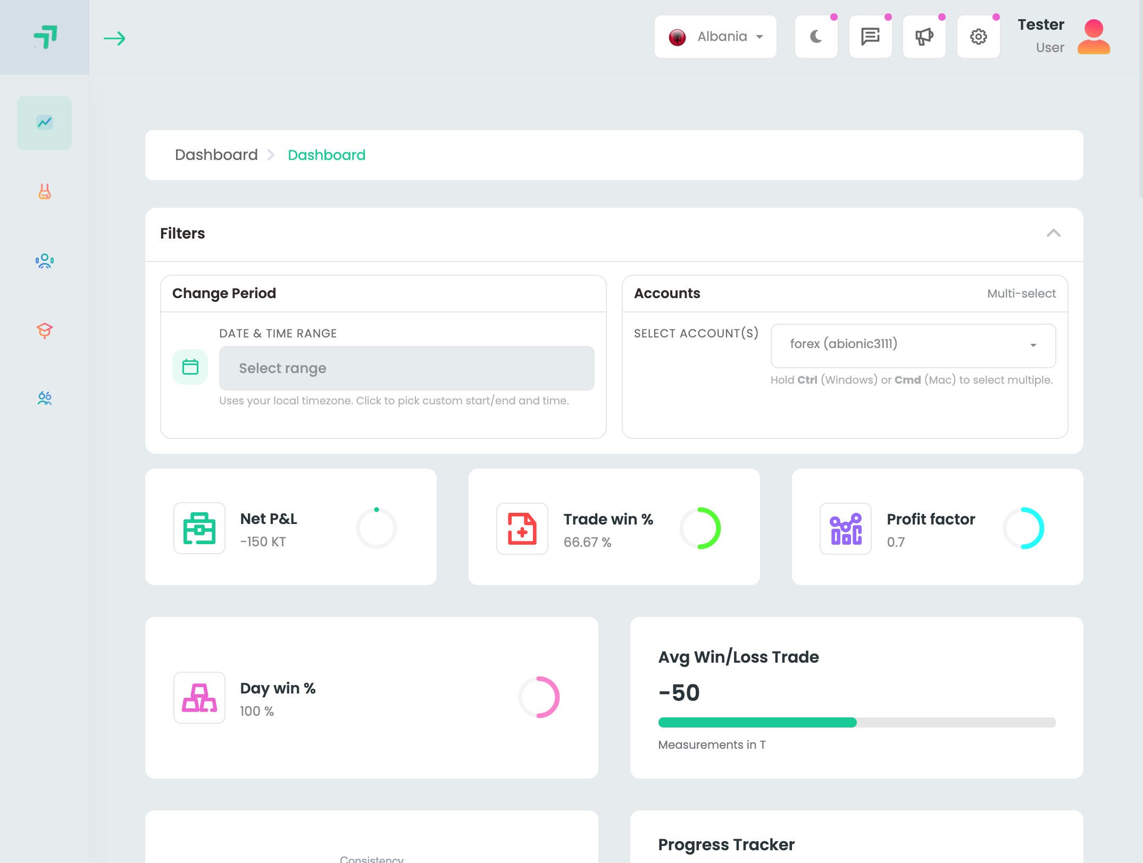Click the SELECT ACCOUNT(S) label
The image size is (1143, 863).
(x=696, y=333)
